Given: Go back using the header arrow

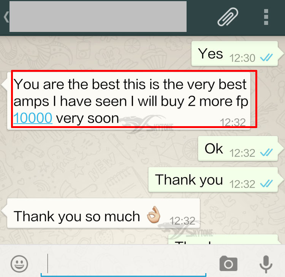Looking at the screenshot, I should 6,17.
